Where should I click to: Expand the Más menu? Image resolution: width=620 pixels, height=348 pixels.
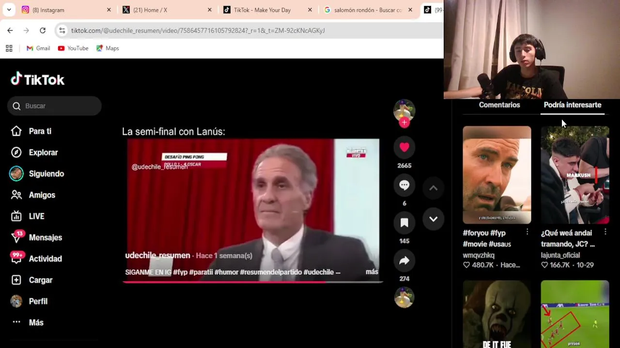tap(28, 322)
